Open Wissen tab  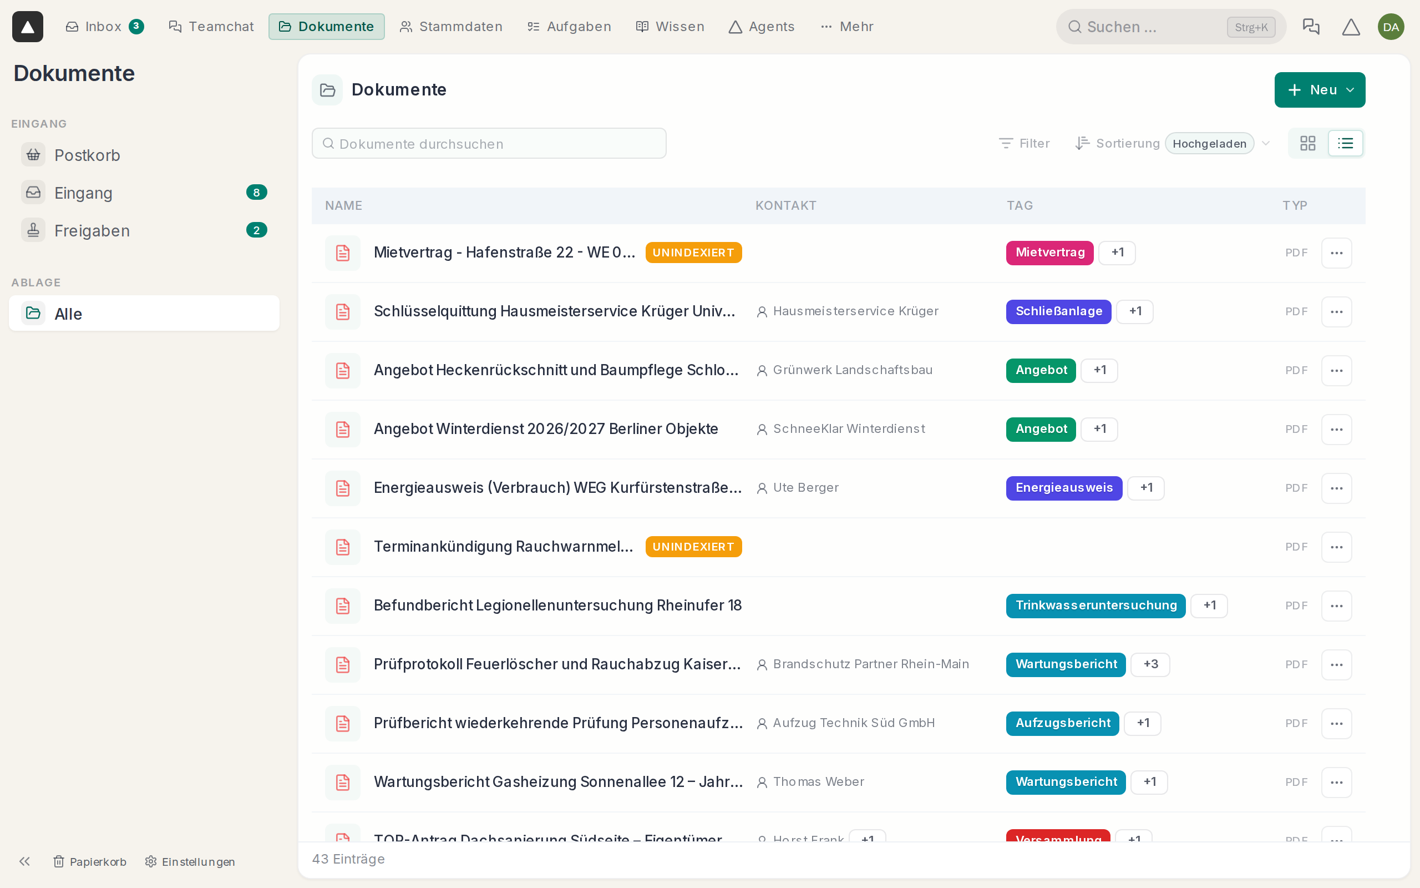(x=670, y=27)
